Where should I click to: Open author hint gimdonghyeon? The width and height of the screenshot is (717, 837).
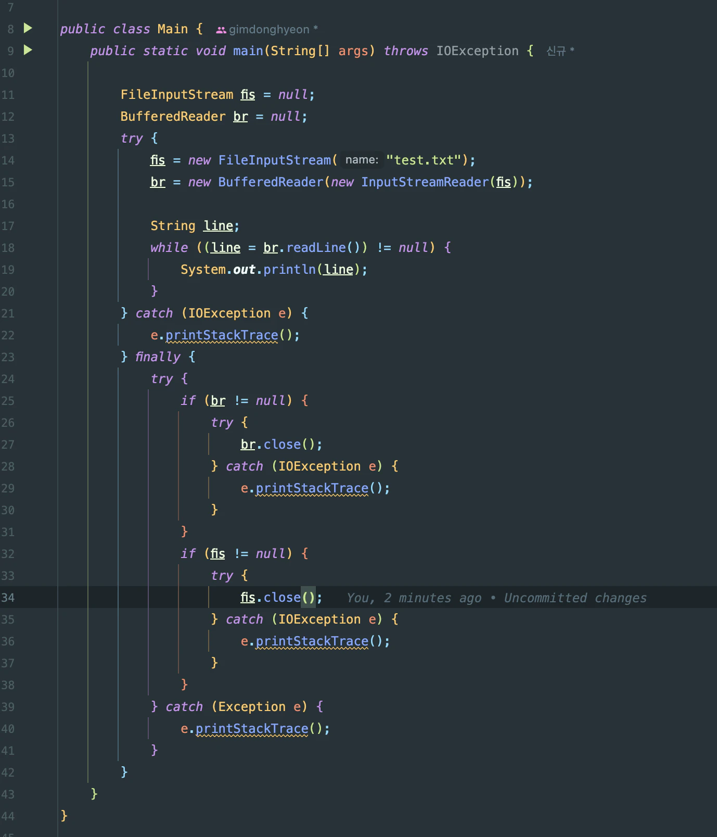(x=269, y=30)
